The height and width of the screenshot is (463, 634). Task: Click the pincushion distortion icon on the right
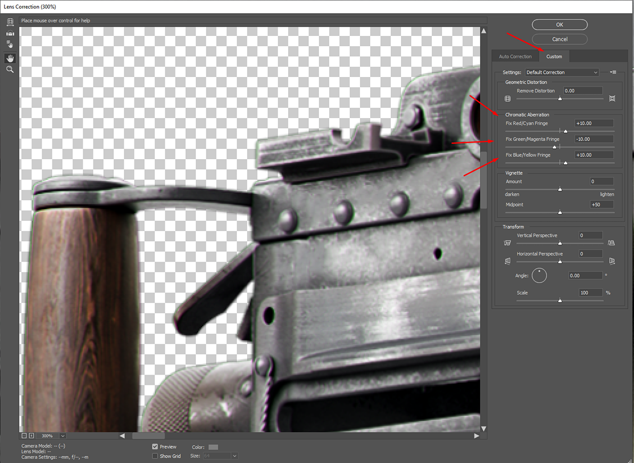pyautogui.click(x=612, y=98)
